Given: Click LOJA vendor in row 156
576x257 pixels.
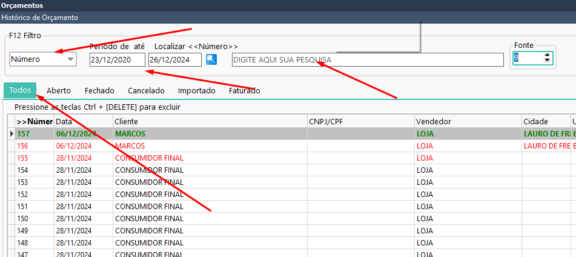Looking at the screenshot, I should coord(425,146).
